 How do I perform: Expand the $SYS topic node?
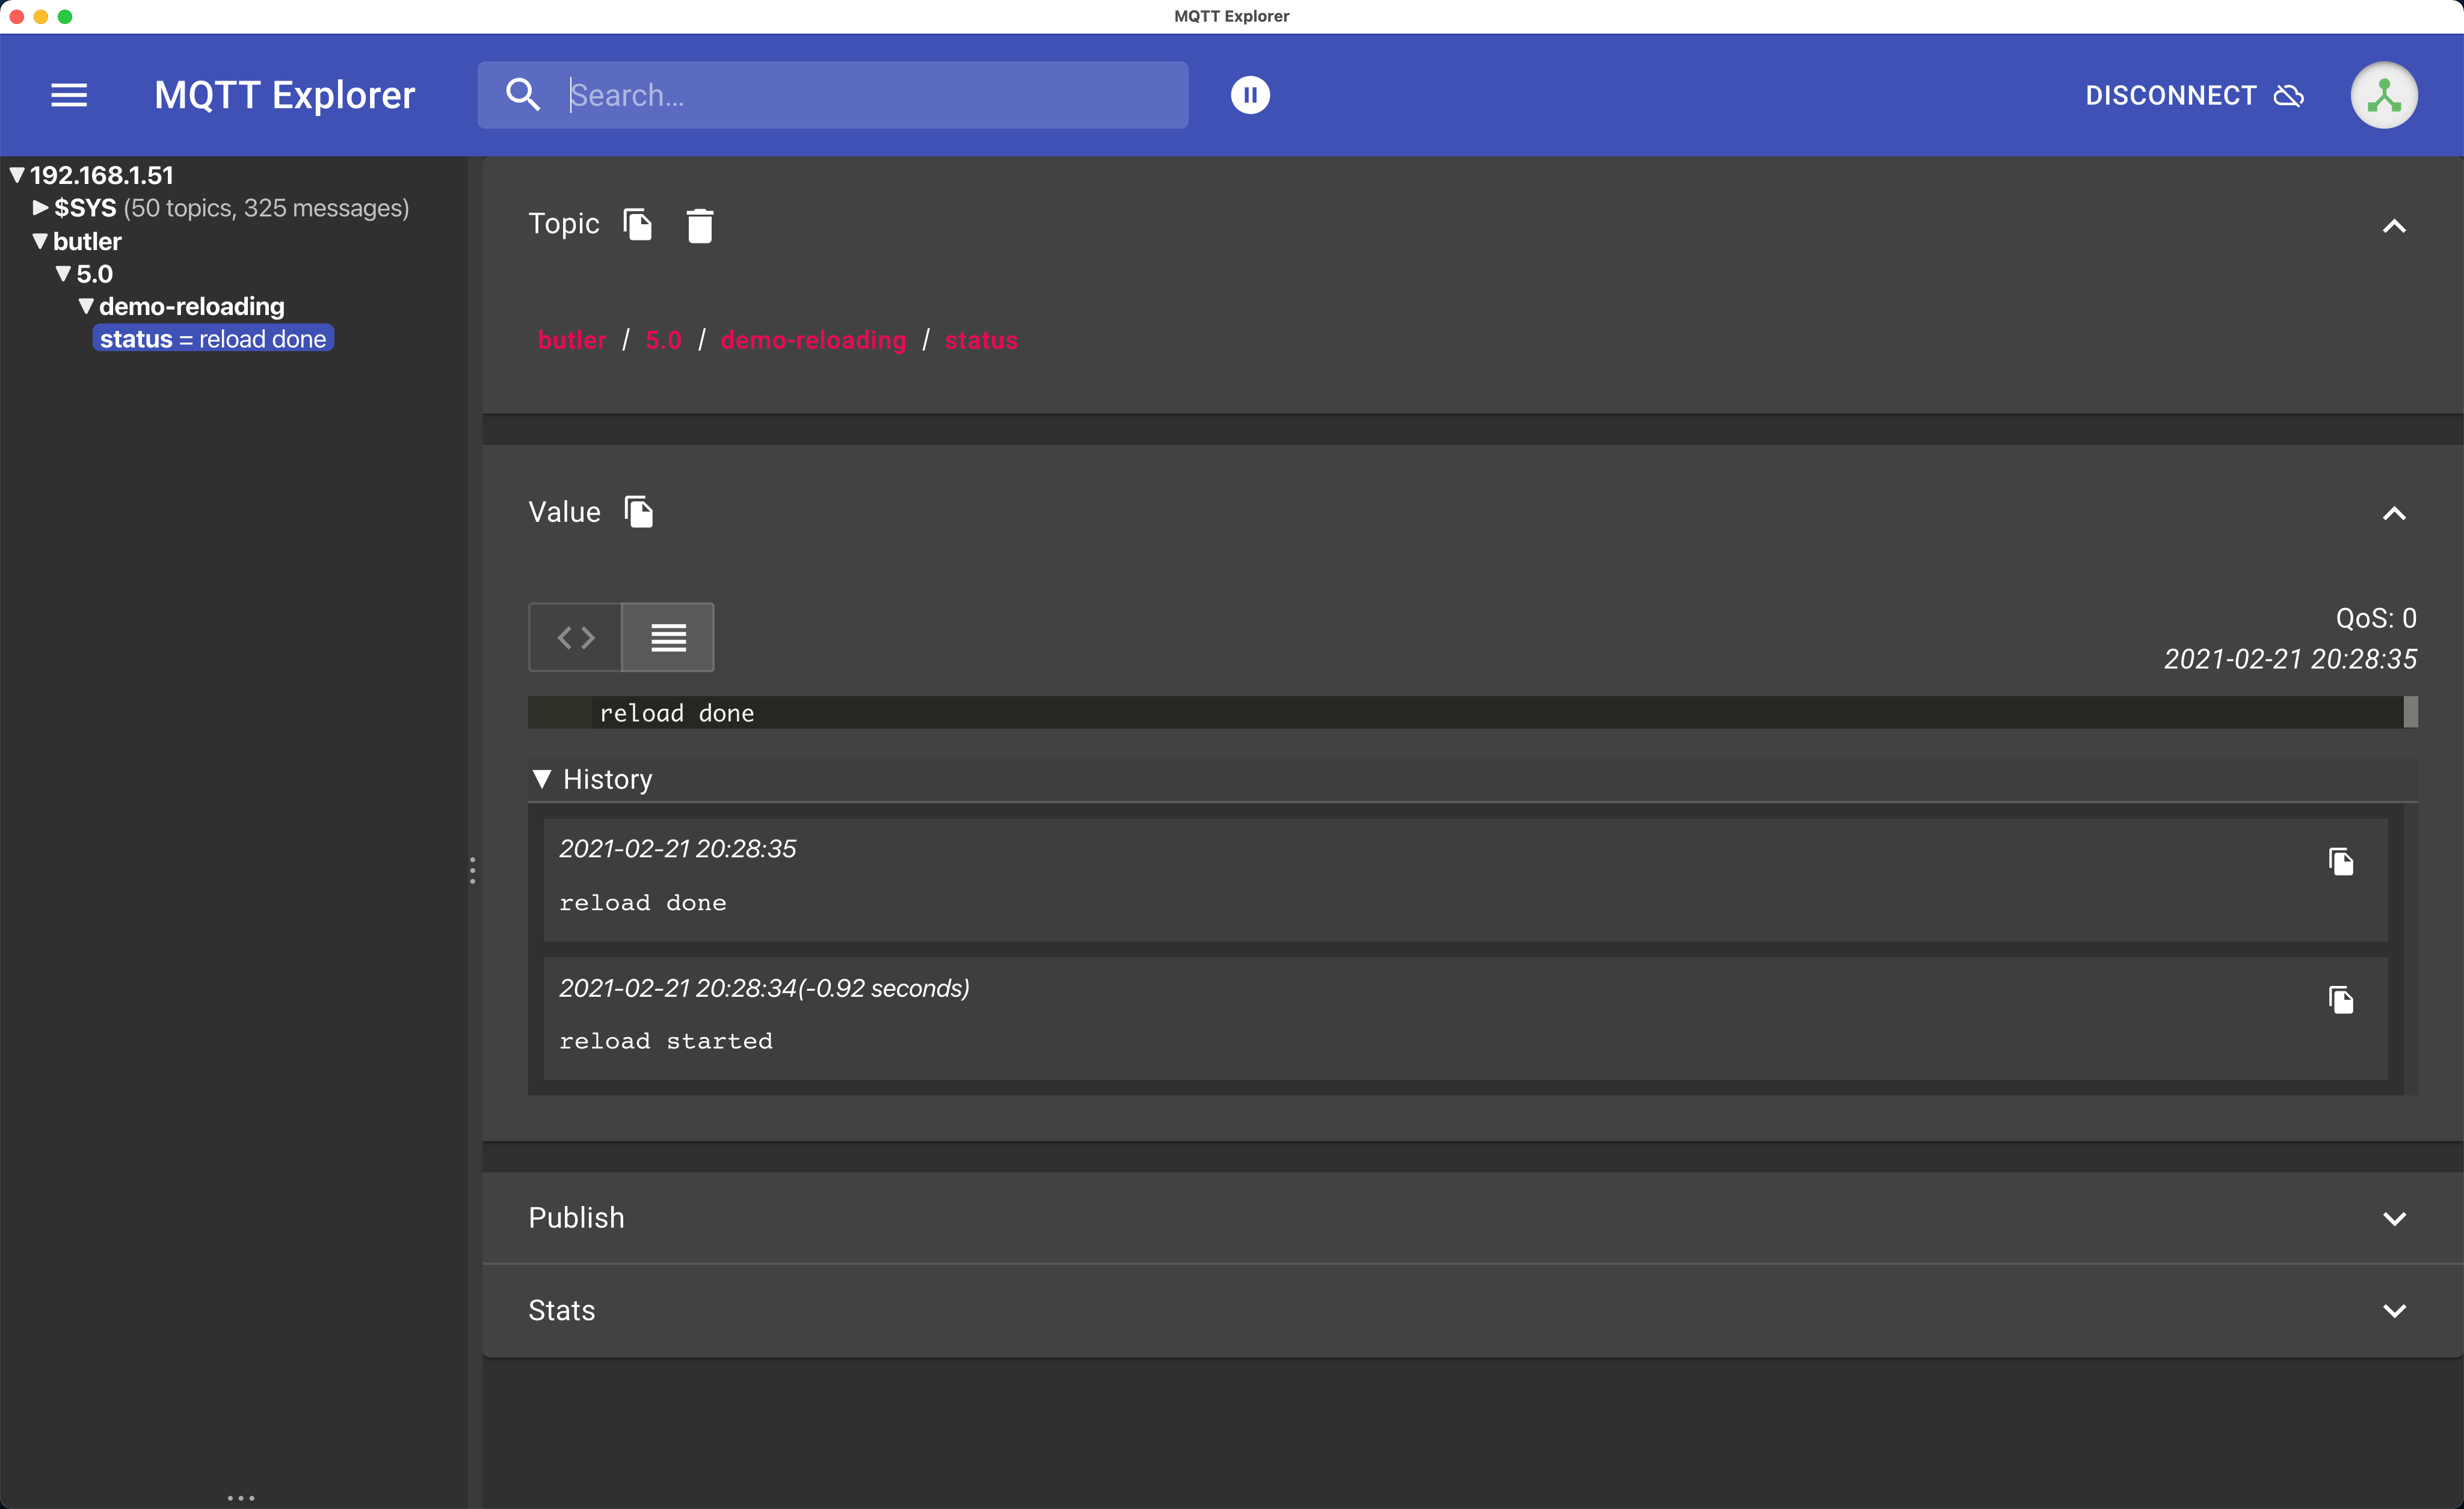point(41,208)
